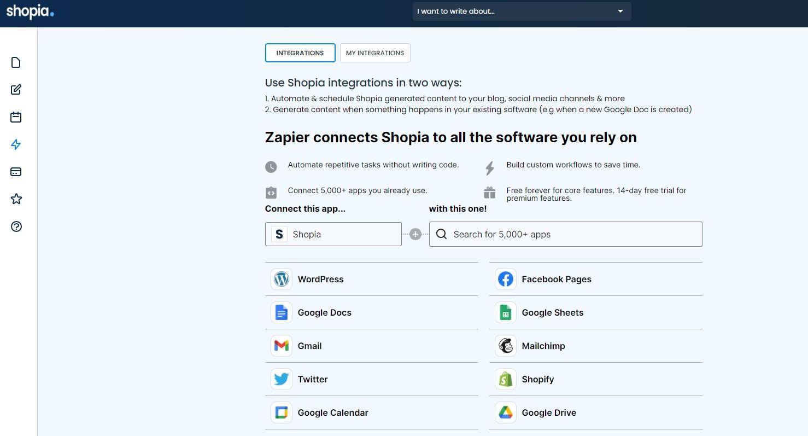The height and width of the screenshot is (436, 808).
Task: Click the Gmail logo icon
Action: tap(282, 346)
